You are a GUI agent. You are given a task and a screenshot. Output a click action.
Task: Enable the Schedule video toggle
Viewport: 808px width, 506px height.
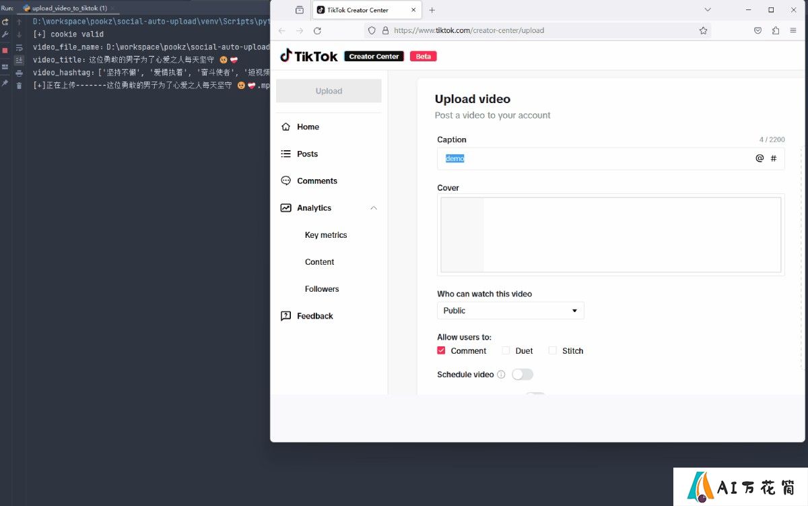[523, 375]
